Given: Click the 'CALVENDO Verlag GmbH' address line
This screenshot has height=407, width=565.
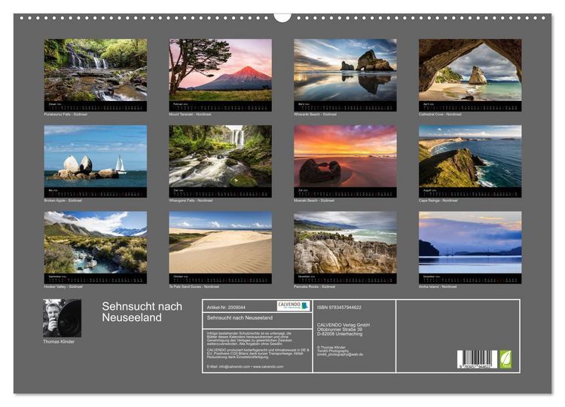Looking at the screenshot, I should pyautogui.click(x=344, y=325).
